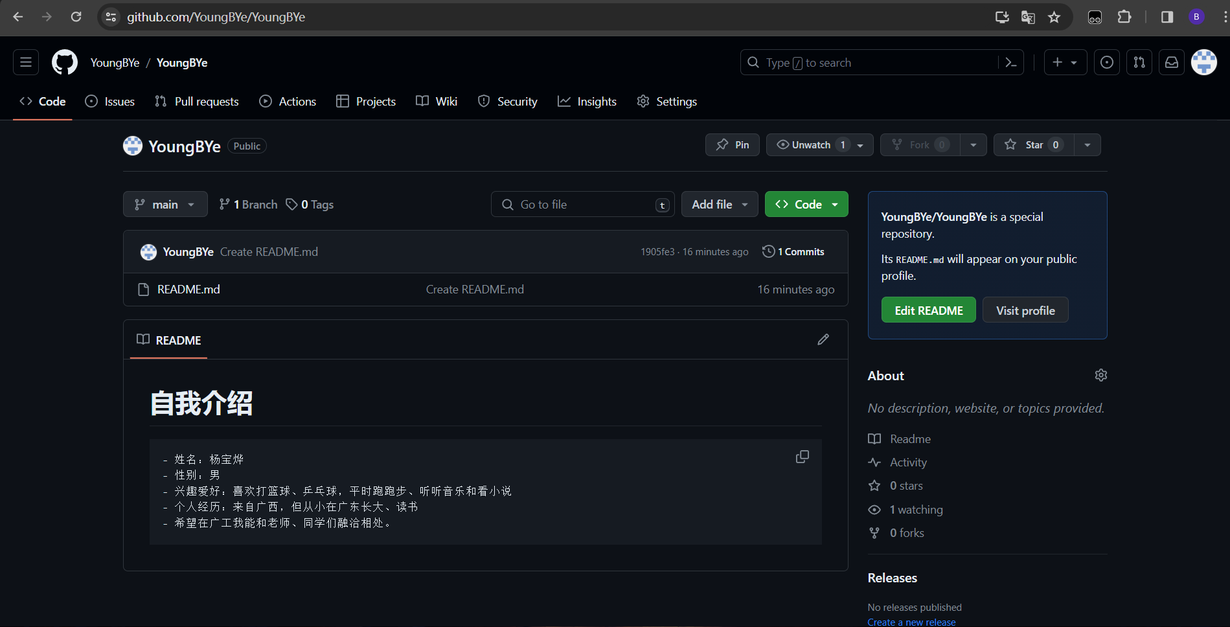
Task: Switch to the Pull requests tab
Action: [x=197, y=101]
